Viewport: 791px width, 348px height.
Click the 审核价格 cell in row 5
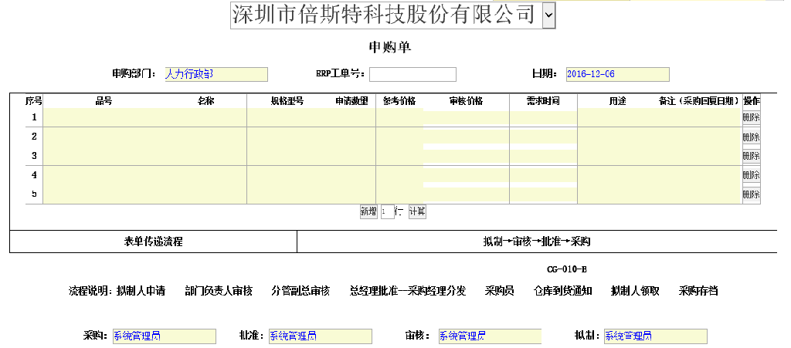[x=466, y=194]
